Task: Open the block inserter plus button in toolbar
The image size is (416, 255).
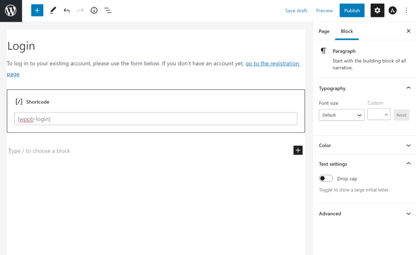Action: click(x=37, y=11)
